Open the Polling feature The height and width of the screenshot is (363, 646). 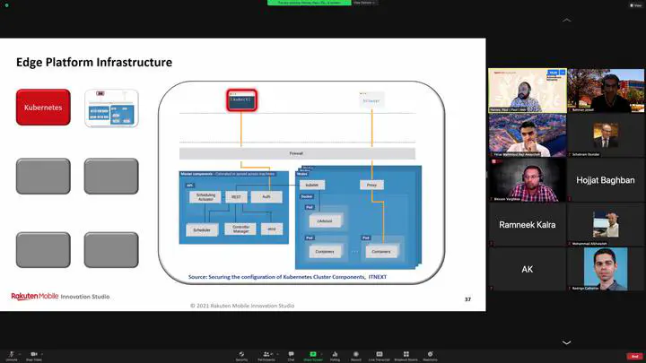335,354
